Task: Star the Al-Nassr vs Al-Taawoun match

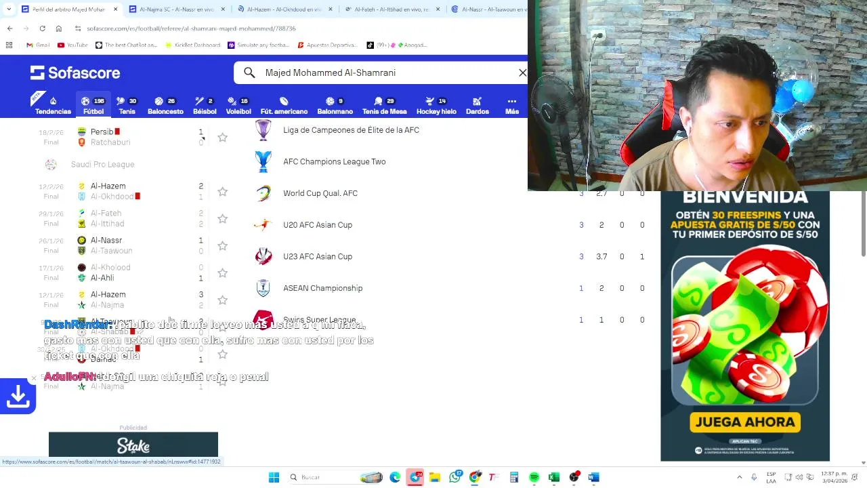Action: 222,246
